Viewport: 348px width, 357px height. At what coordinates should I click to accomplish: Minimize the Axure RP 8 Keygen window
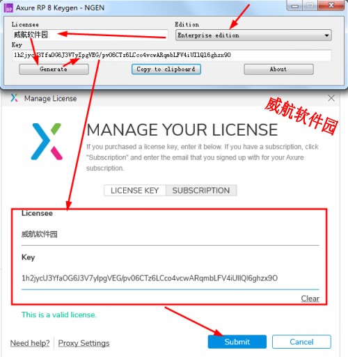294,6
